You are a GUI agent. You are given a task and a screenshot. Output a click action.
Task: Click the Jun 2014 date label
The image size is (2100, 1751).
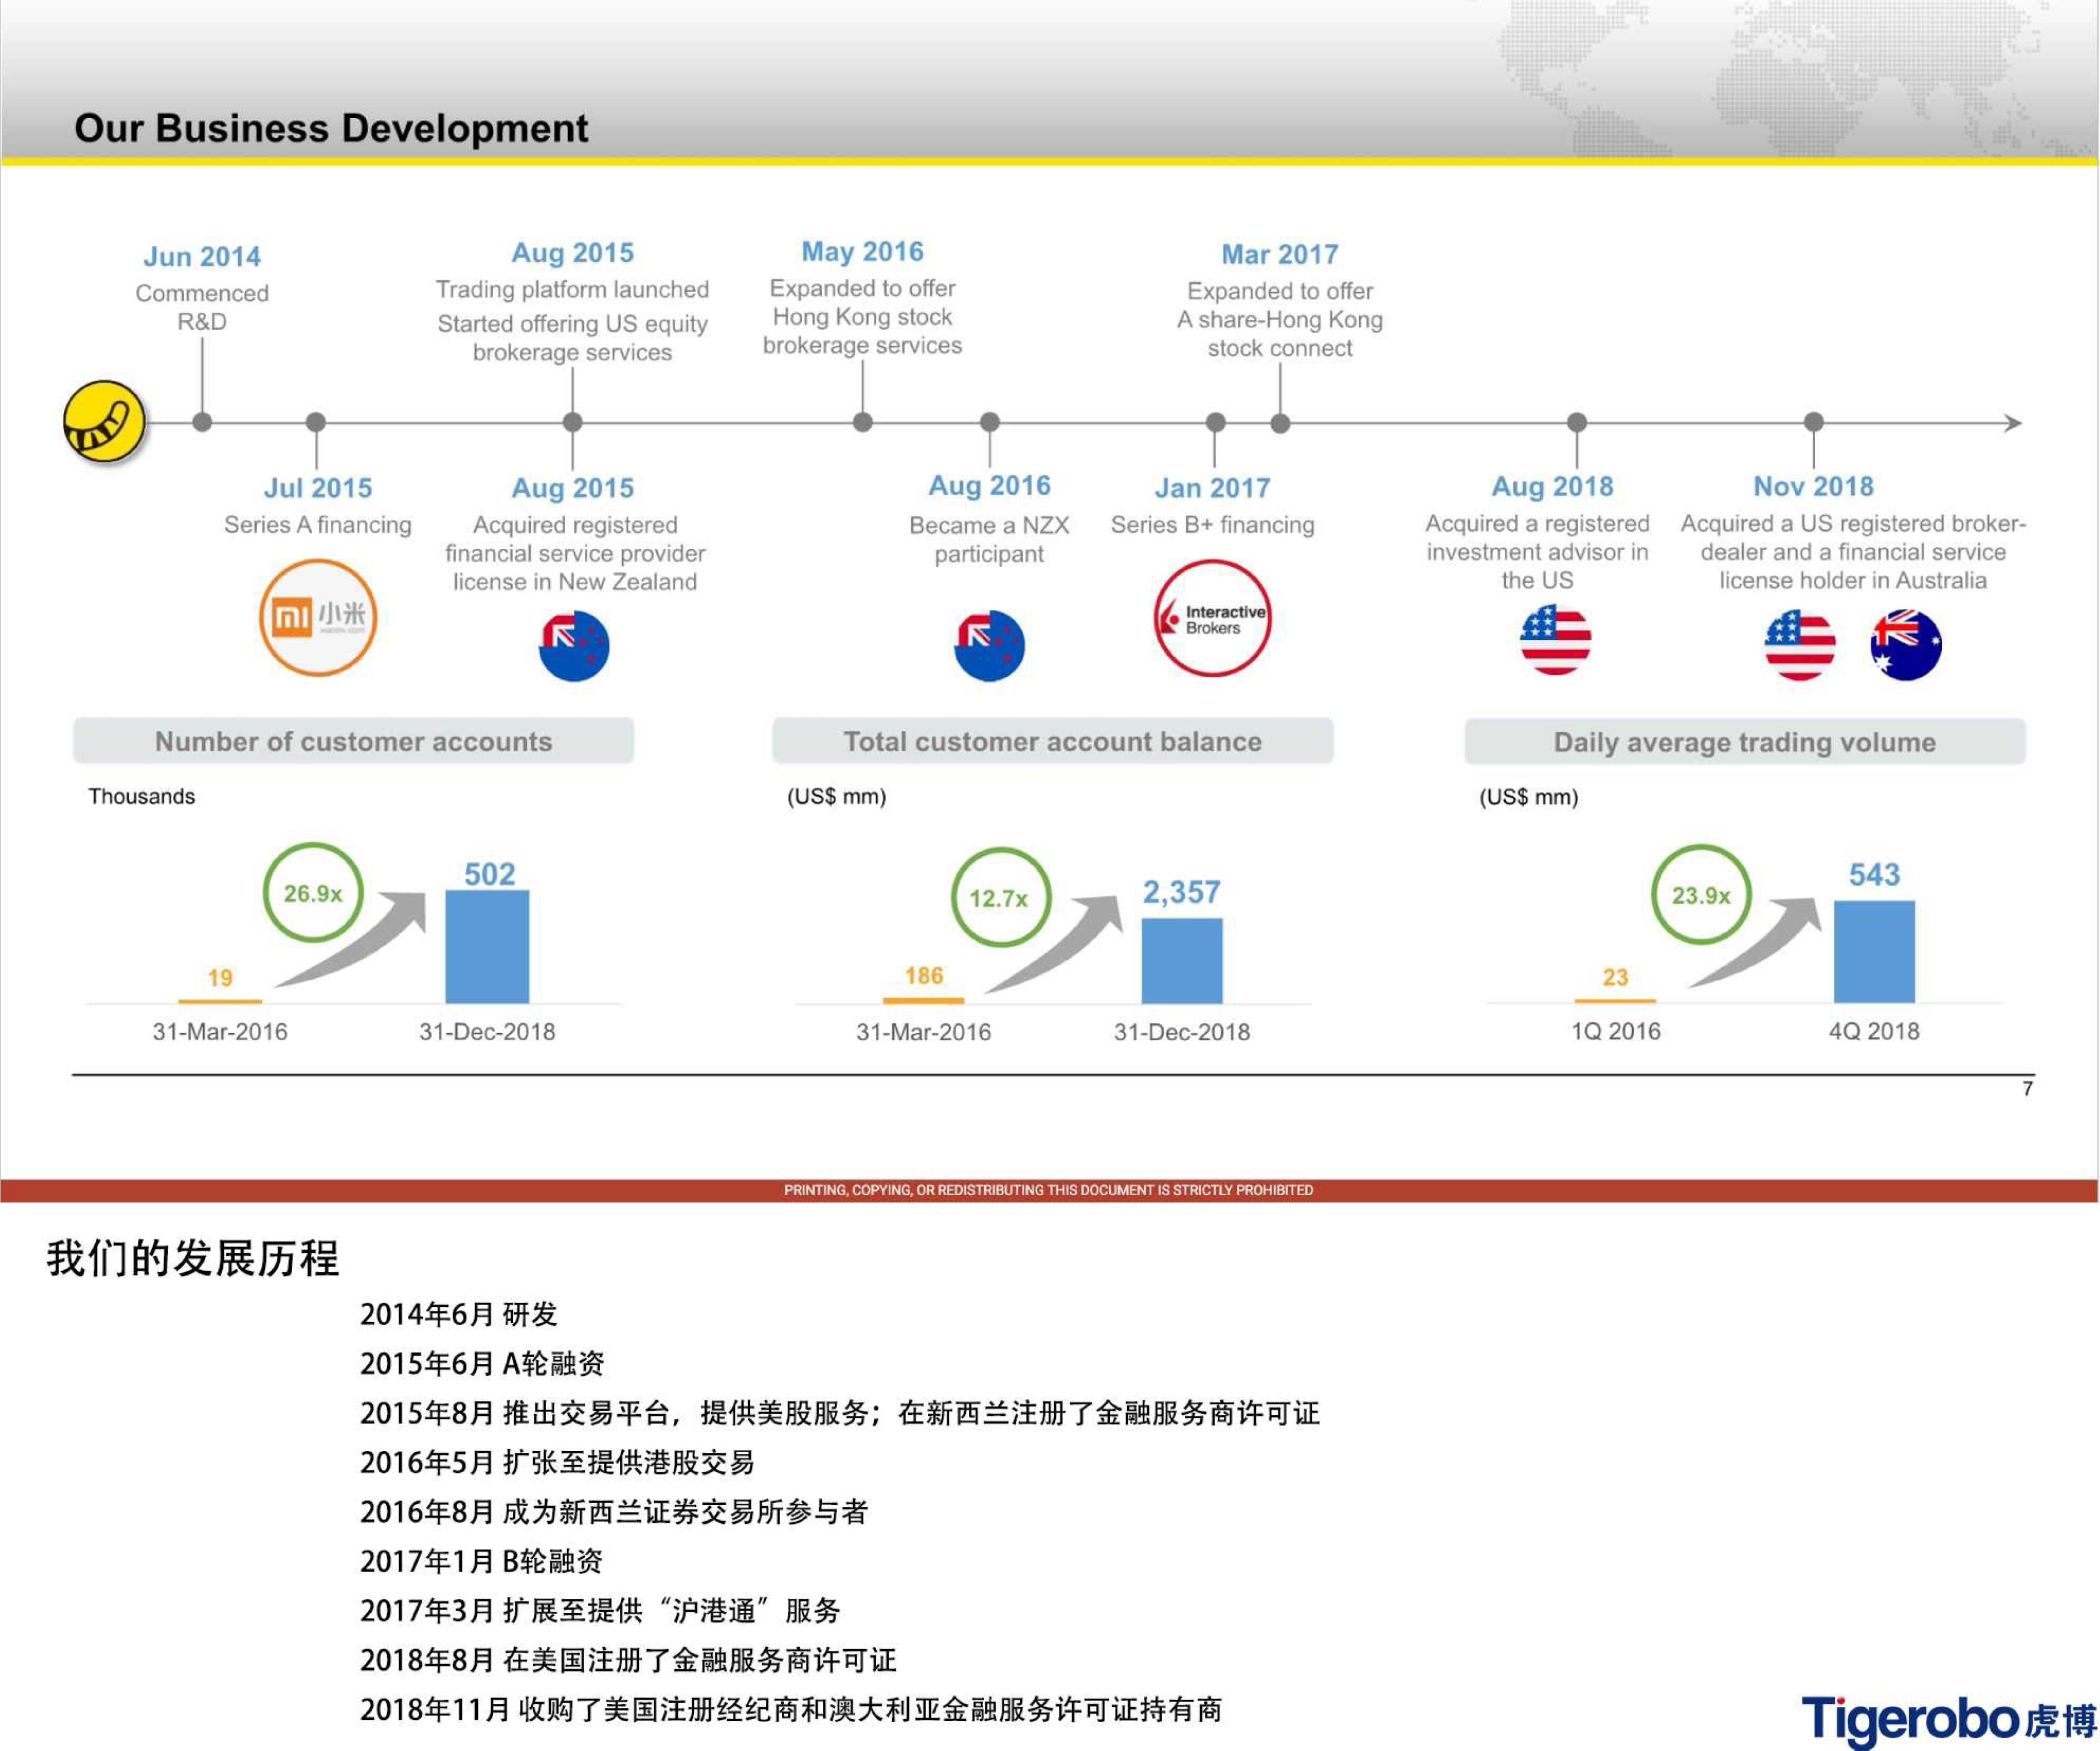[202, 257]
